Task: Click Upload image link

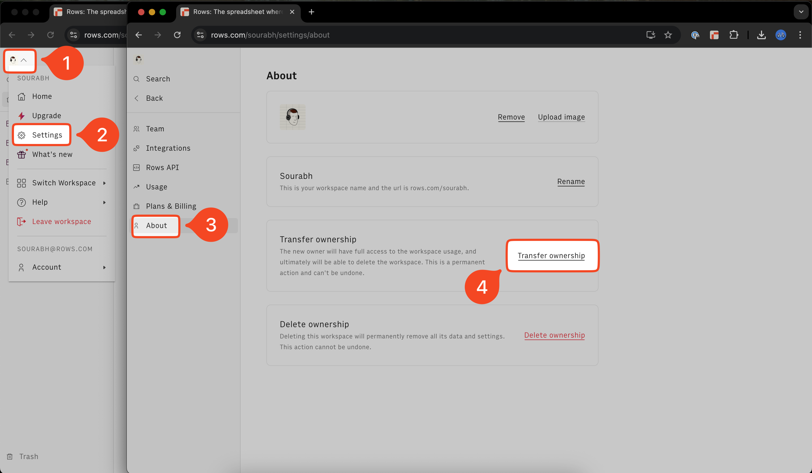Action: [x=561, y=117]
